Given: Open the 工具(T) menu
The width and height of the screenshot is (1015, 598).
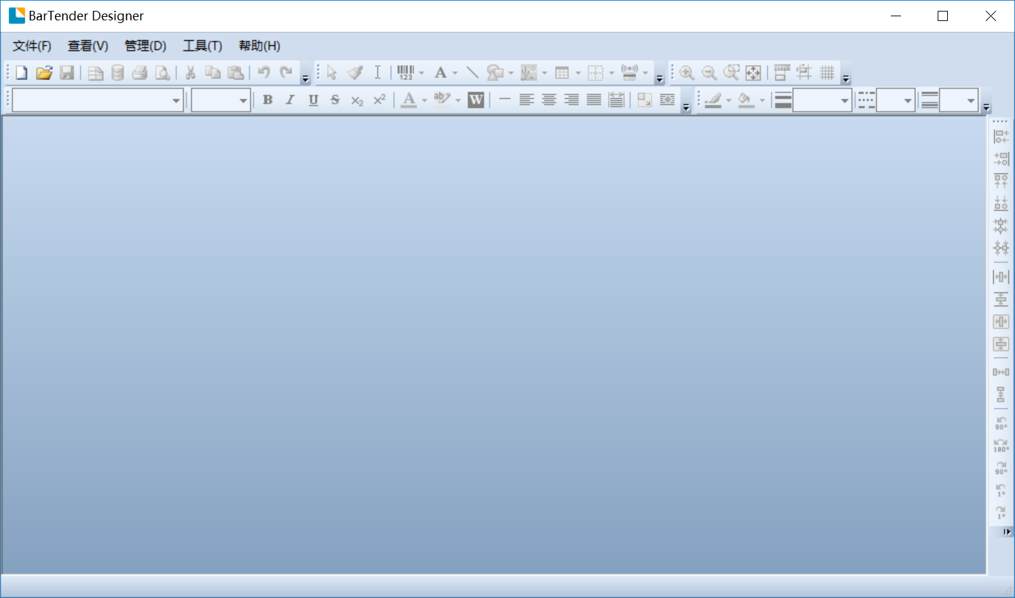Looking at the screenshot, I should click(x=202, y=46).
